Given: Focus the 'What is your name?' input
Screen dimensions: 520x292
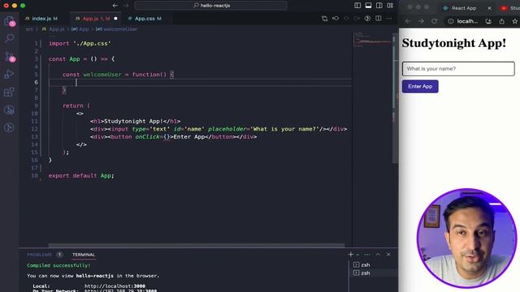Looking at the screenshot, I should coord(458,68).
